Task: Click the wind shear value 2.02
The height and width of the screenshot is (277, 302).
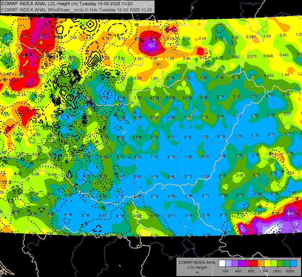Action: pyautogui.click(x=188, y=137)
